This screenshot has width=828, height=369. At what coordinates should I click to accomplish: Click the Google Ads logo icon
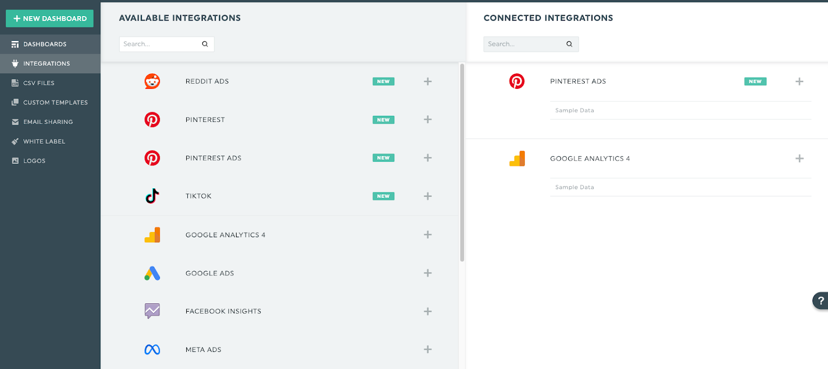[x=152, y=273]
